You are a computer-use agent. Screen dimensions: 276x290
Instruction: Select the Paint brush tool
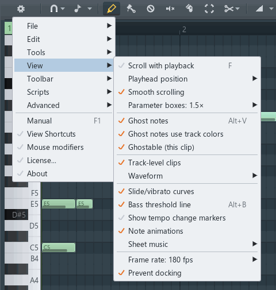[x=131, y=9]
